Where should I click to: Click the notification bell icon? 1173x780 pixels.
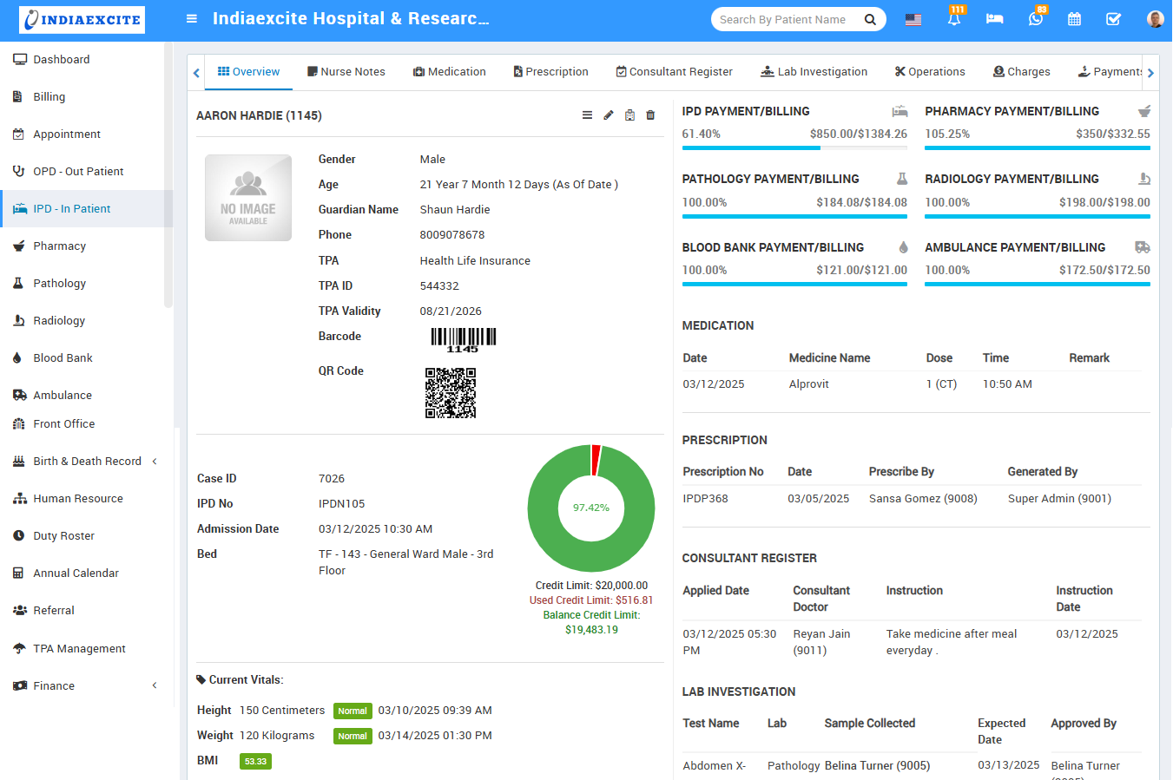point(953,19)
